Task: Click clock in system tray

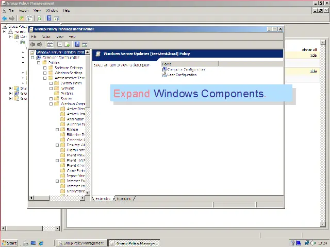Action: [x=322, y=243]
